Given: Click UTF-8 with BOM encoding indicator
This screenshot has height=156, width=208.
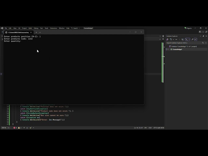Looking at the screenshot, I should tap(159, 128).
